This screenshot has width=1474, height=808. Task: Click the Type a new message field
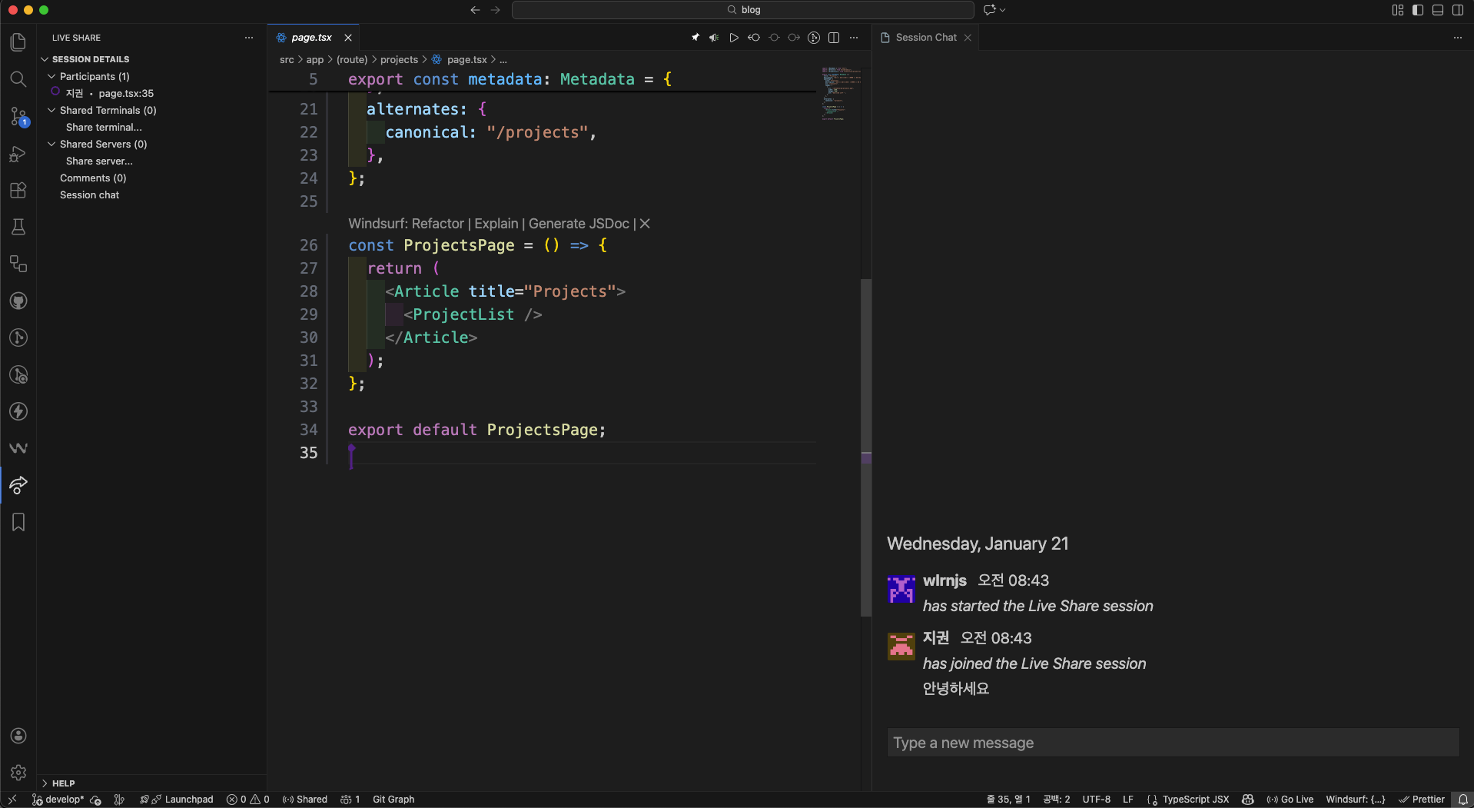coord(1172,743)
